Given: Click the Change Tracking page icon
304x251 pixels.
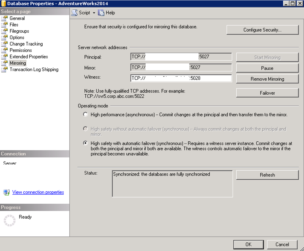Looking at the screenshot, I should click(4, 44).
